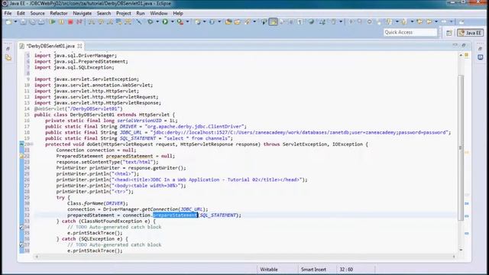Image resolution: width=489 pixels, height=275 pixels.
Task: Click the green Run button
Action: pos(165,22)
